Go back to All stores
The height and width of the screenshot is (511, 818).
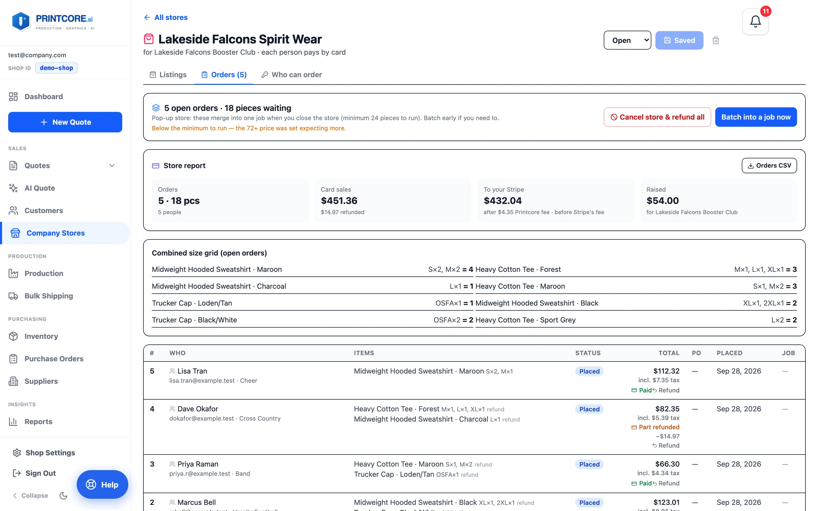[x=166, y=17]
